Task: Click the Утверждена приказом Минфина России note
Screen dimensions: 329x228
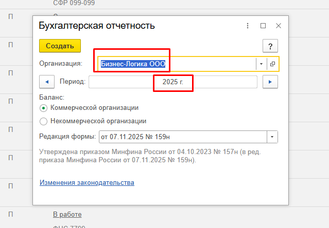Action: 150,156
